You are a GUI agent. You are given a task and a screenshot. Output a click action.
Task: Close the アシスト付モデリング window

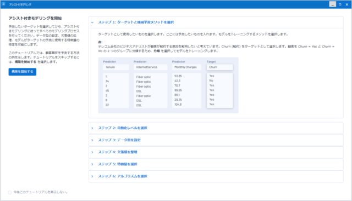347,4
